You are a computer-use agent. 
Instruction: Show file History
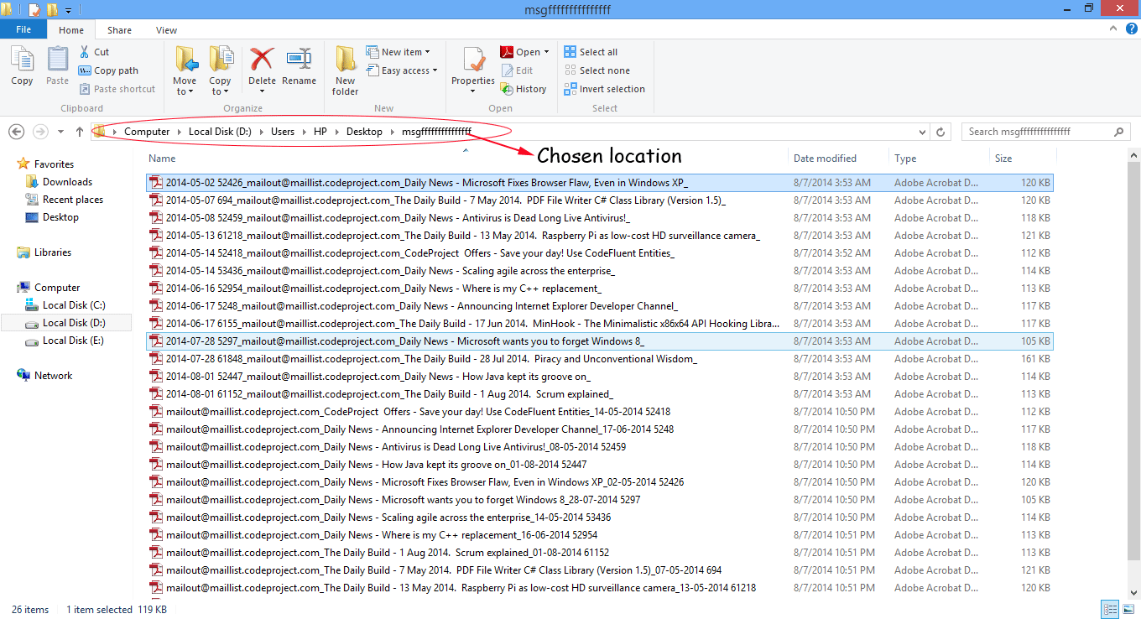click(x=524, y=89)
